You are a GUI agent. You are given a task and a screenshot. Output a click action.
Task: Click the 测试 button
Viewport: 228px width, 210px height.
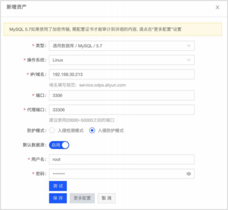(x=58, y=186)
